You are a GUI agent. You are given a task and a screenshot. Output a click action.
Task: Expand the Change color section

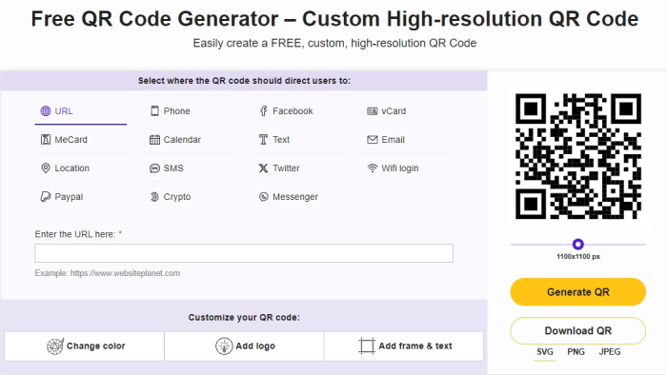pos(85,346)
